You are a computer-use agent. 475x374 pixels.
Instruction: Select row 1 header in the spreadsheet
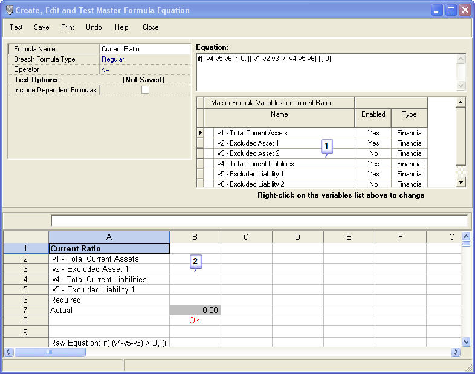coord(26,248)
